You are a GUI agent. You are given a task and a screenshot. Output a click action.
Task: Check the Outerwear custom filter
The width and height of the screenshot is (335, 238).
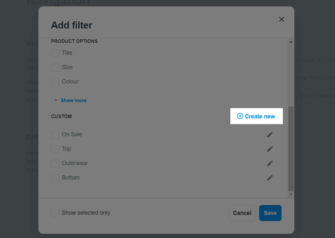click(55, 163)
